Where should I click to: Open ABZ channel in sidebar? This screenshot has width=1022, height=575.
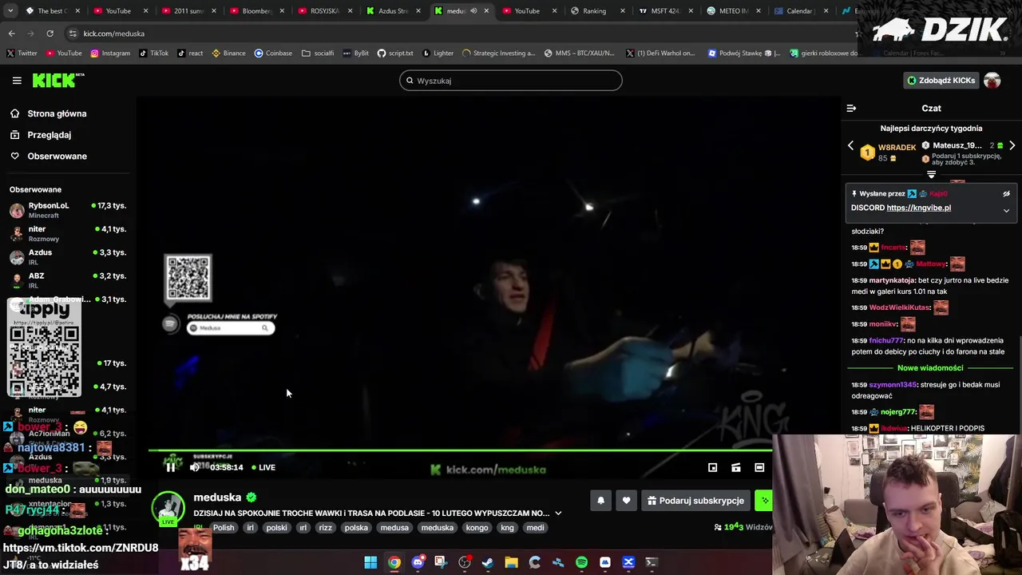[68, 280]
